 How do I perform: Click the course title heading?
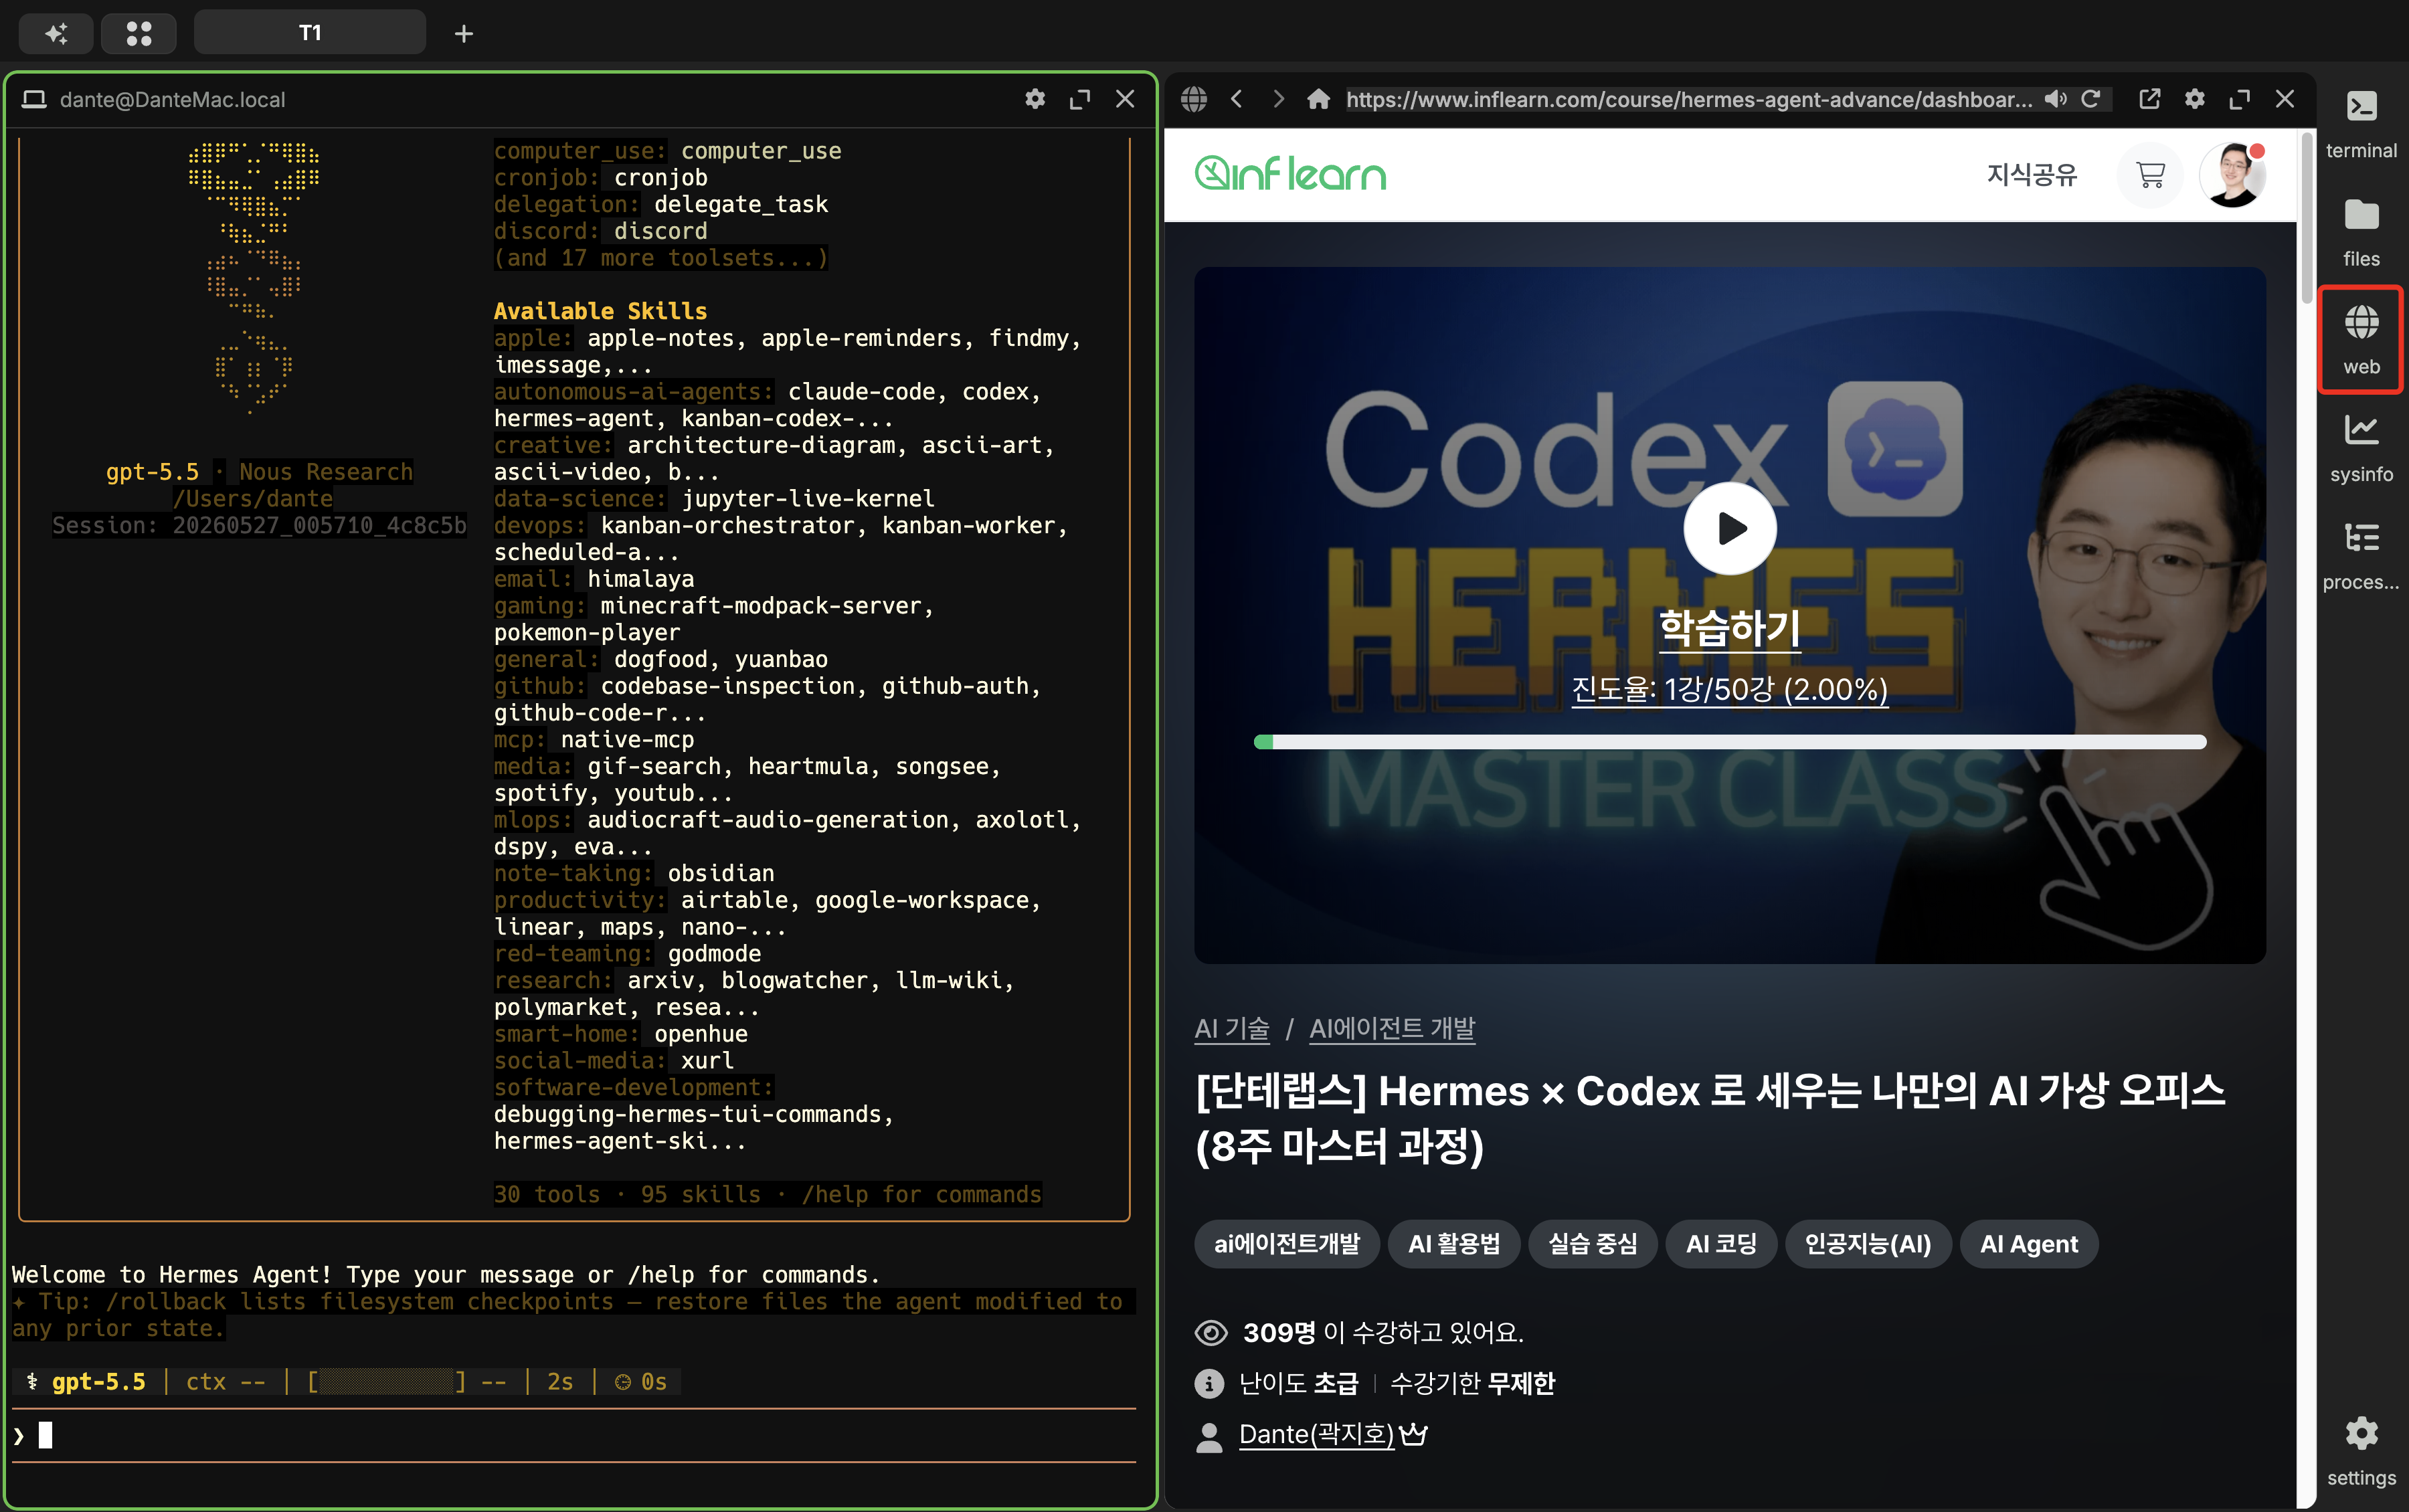(1710, 1118)
